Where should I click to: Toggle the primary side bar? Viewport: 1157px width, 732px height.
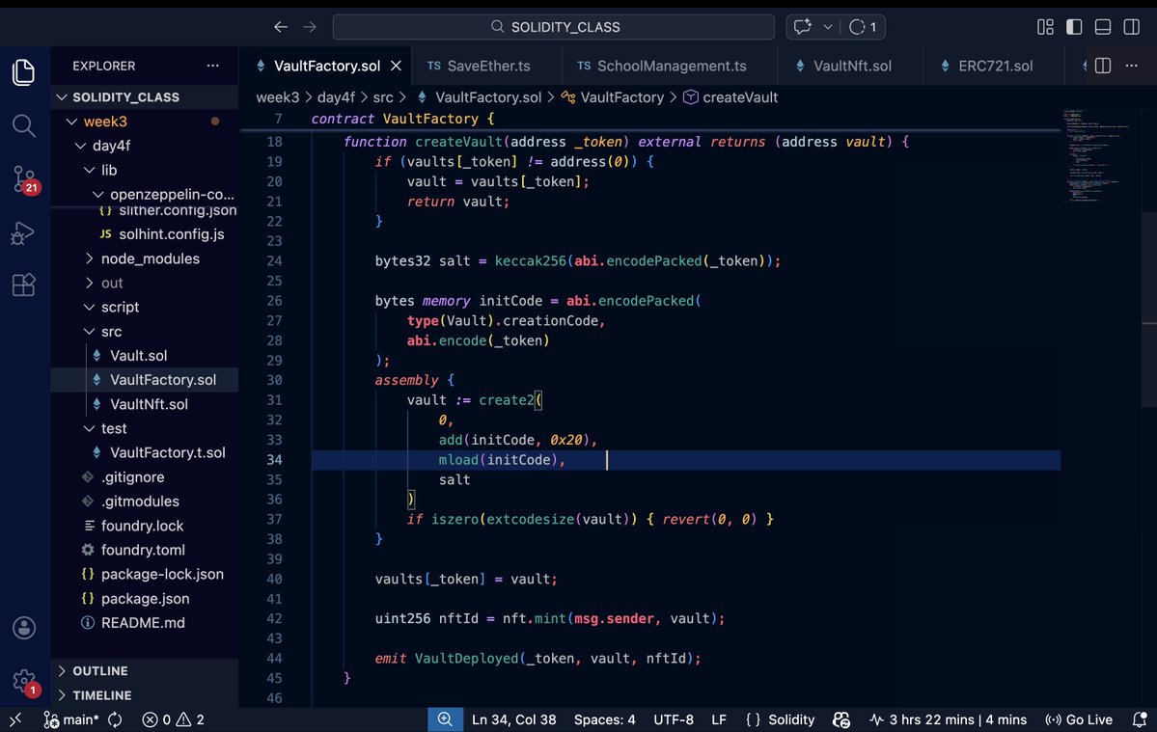(x=1074, y=27)
